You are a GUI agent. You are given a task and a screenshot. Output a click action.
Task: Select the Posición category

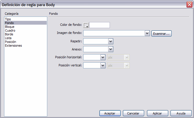[10, 42]
